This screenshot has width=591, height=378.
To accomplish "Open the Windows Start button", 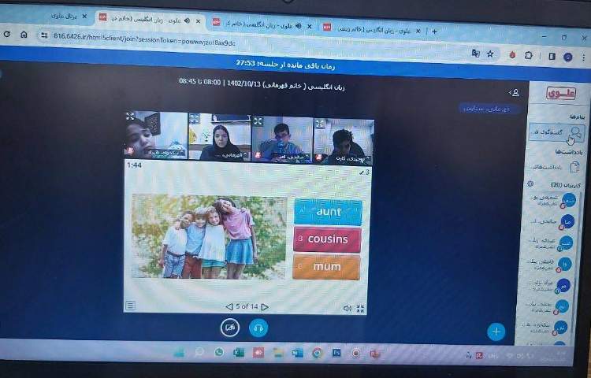I will coord(179,352).
